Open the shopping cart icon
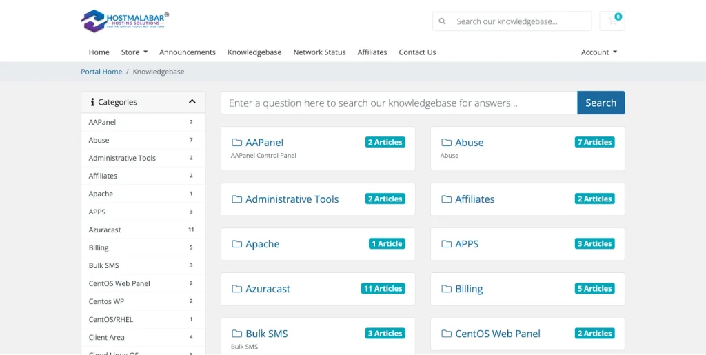The width and height of the screenshot is (706, 355). [612, 21]
